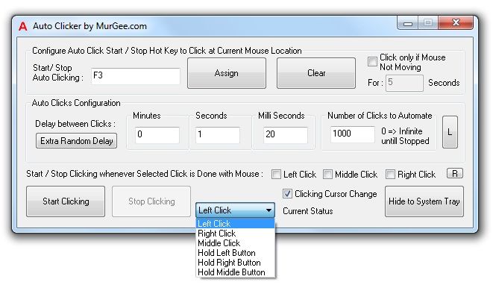The height and width of the screenshot is (285, 493).
Task: Click the small L button
Action: [450, 132]
